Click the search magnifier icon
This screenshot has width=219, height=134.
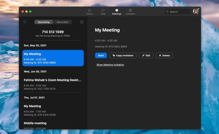tap(167, 11)
